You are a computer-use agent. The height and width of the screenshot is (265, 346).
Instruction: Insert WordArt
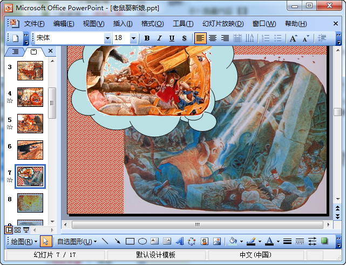coord(180,241)
